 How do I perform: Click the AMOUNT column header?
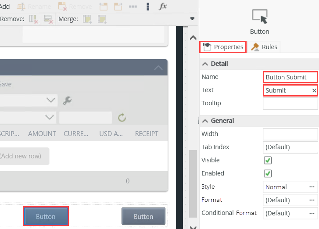pyautogui.click(x=42, y=134)
